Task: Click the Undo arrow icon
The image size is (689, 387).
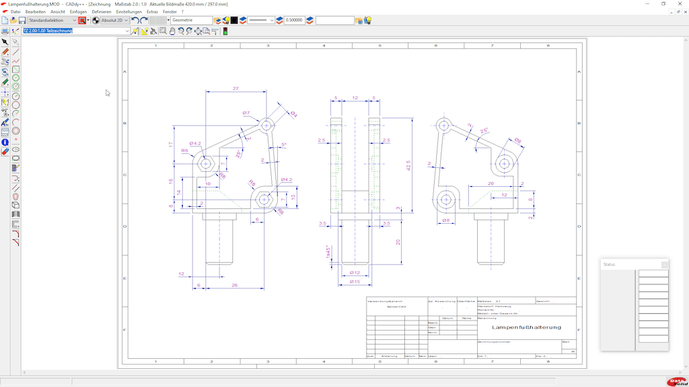Action: (135, 20)
